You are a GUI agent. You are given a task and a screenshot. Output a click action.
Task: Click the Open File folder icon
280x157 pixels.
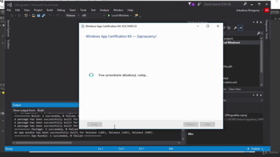[34, 16]
